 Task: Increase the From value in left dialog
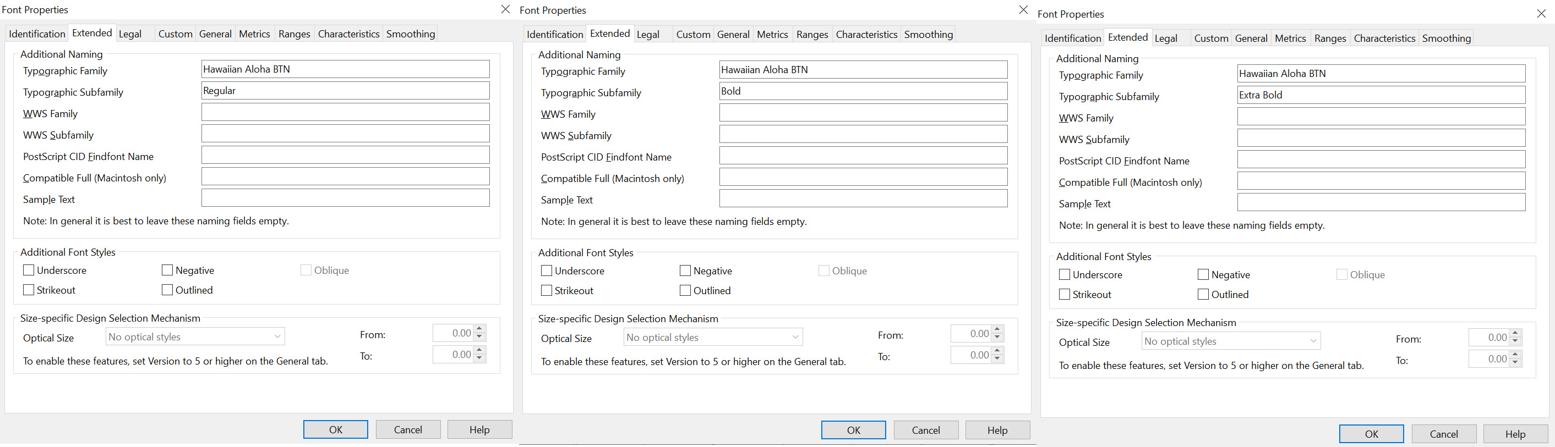479,329
